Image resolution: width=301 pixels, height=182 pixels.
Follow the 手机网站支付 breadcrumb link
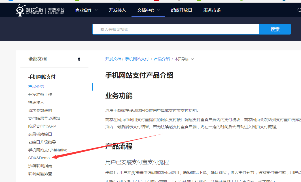(137, 59)
